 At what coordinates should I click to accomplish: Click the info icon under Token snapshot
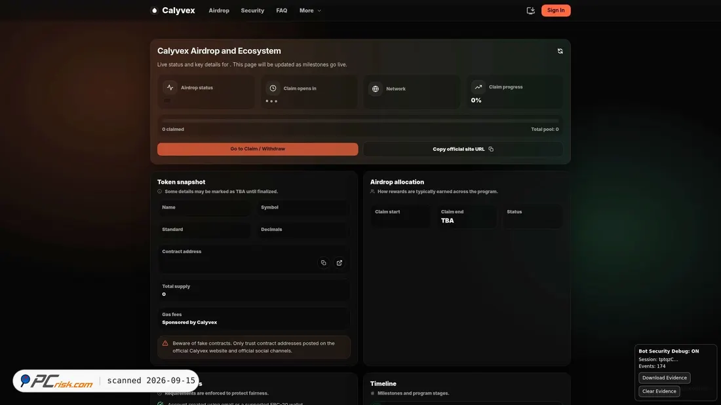point(159,192)
